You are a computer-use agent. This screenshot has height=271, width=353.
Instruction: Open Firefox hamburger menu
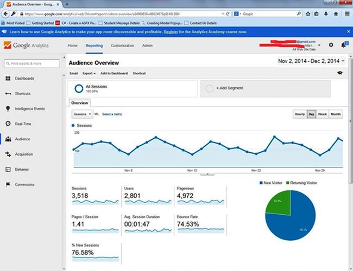(348, 14)
